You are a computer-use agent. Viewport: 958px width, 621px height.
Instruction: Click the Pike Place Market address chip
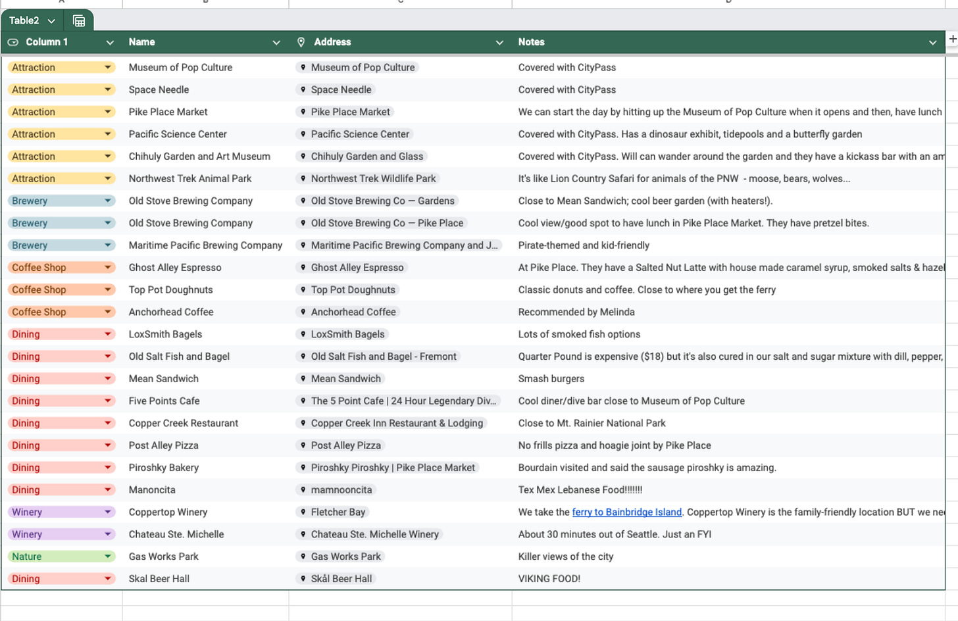coord(345,112)
